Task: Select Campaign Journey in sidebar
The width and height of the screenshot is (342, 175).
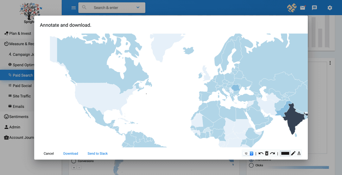Action: pyautogui.click(x=23, y=55)
